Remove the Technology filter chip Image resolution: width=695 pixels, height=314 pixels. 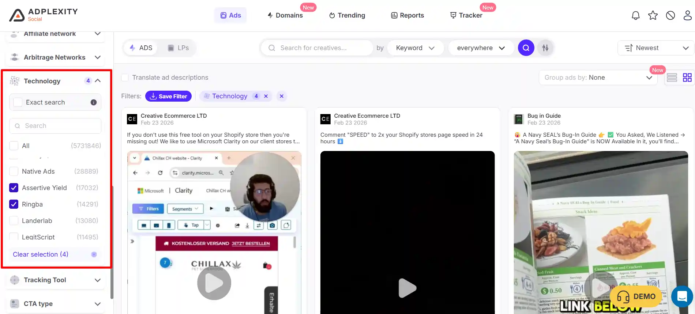pyautogui.click(x=266, y=96)
